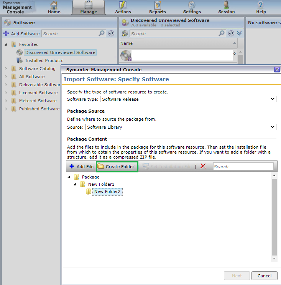This screenshot has height=285, width=281.
Task: Click the Software Catalog folder icon
Action: (14, 69)
